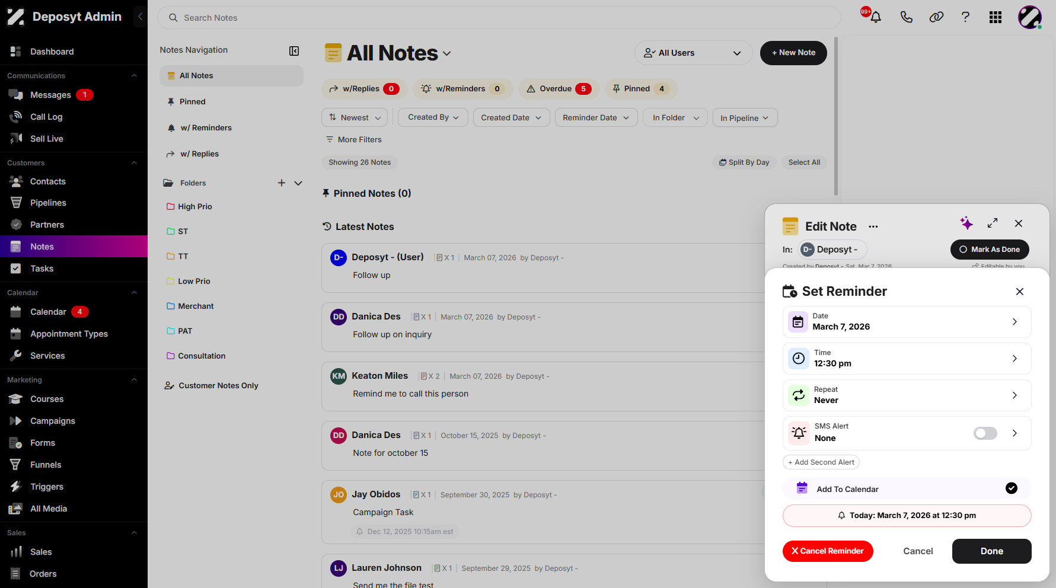
Task: Toggle the Split By Day view
Action: [x=744, y=162]
